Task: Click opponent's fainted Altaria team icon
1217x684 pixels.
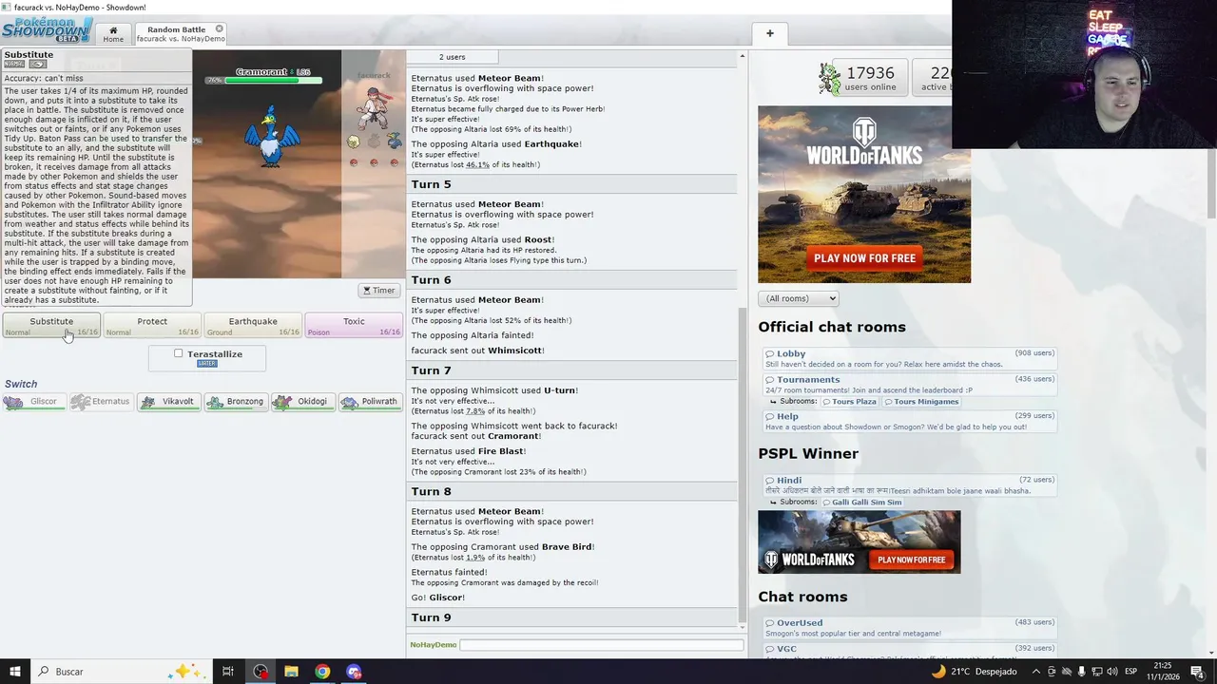Action: 374,142
